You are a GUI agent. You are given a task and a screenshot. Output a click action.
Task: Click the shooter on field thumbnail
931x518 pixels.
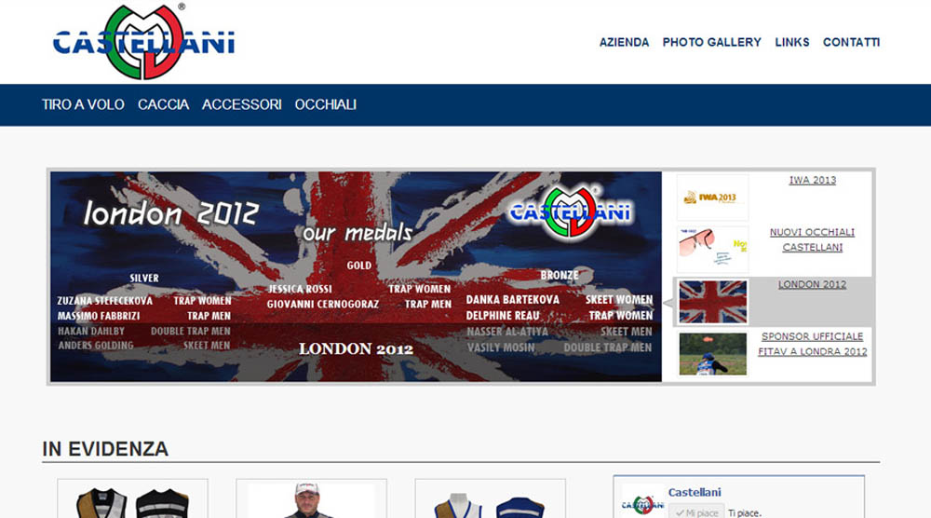[712, 354]
